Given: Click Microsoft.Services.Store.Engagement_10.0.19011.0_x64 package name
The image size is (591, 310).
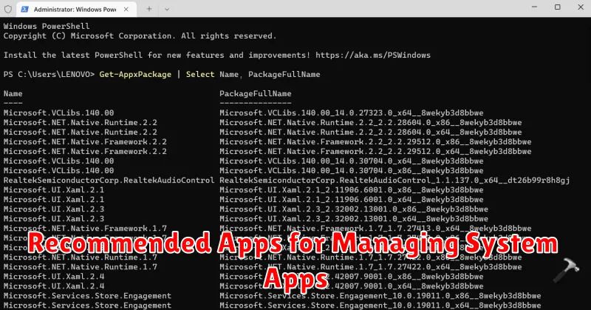Looking at the screenshot, I should tap(380, 305).
